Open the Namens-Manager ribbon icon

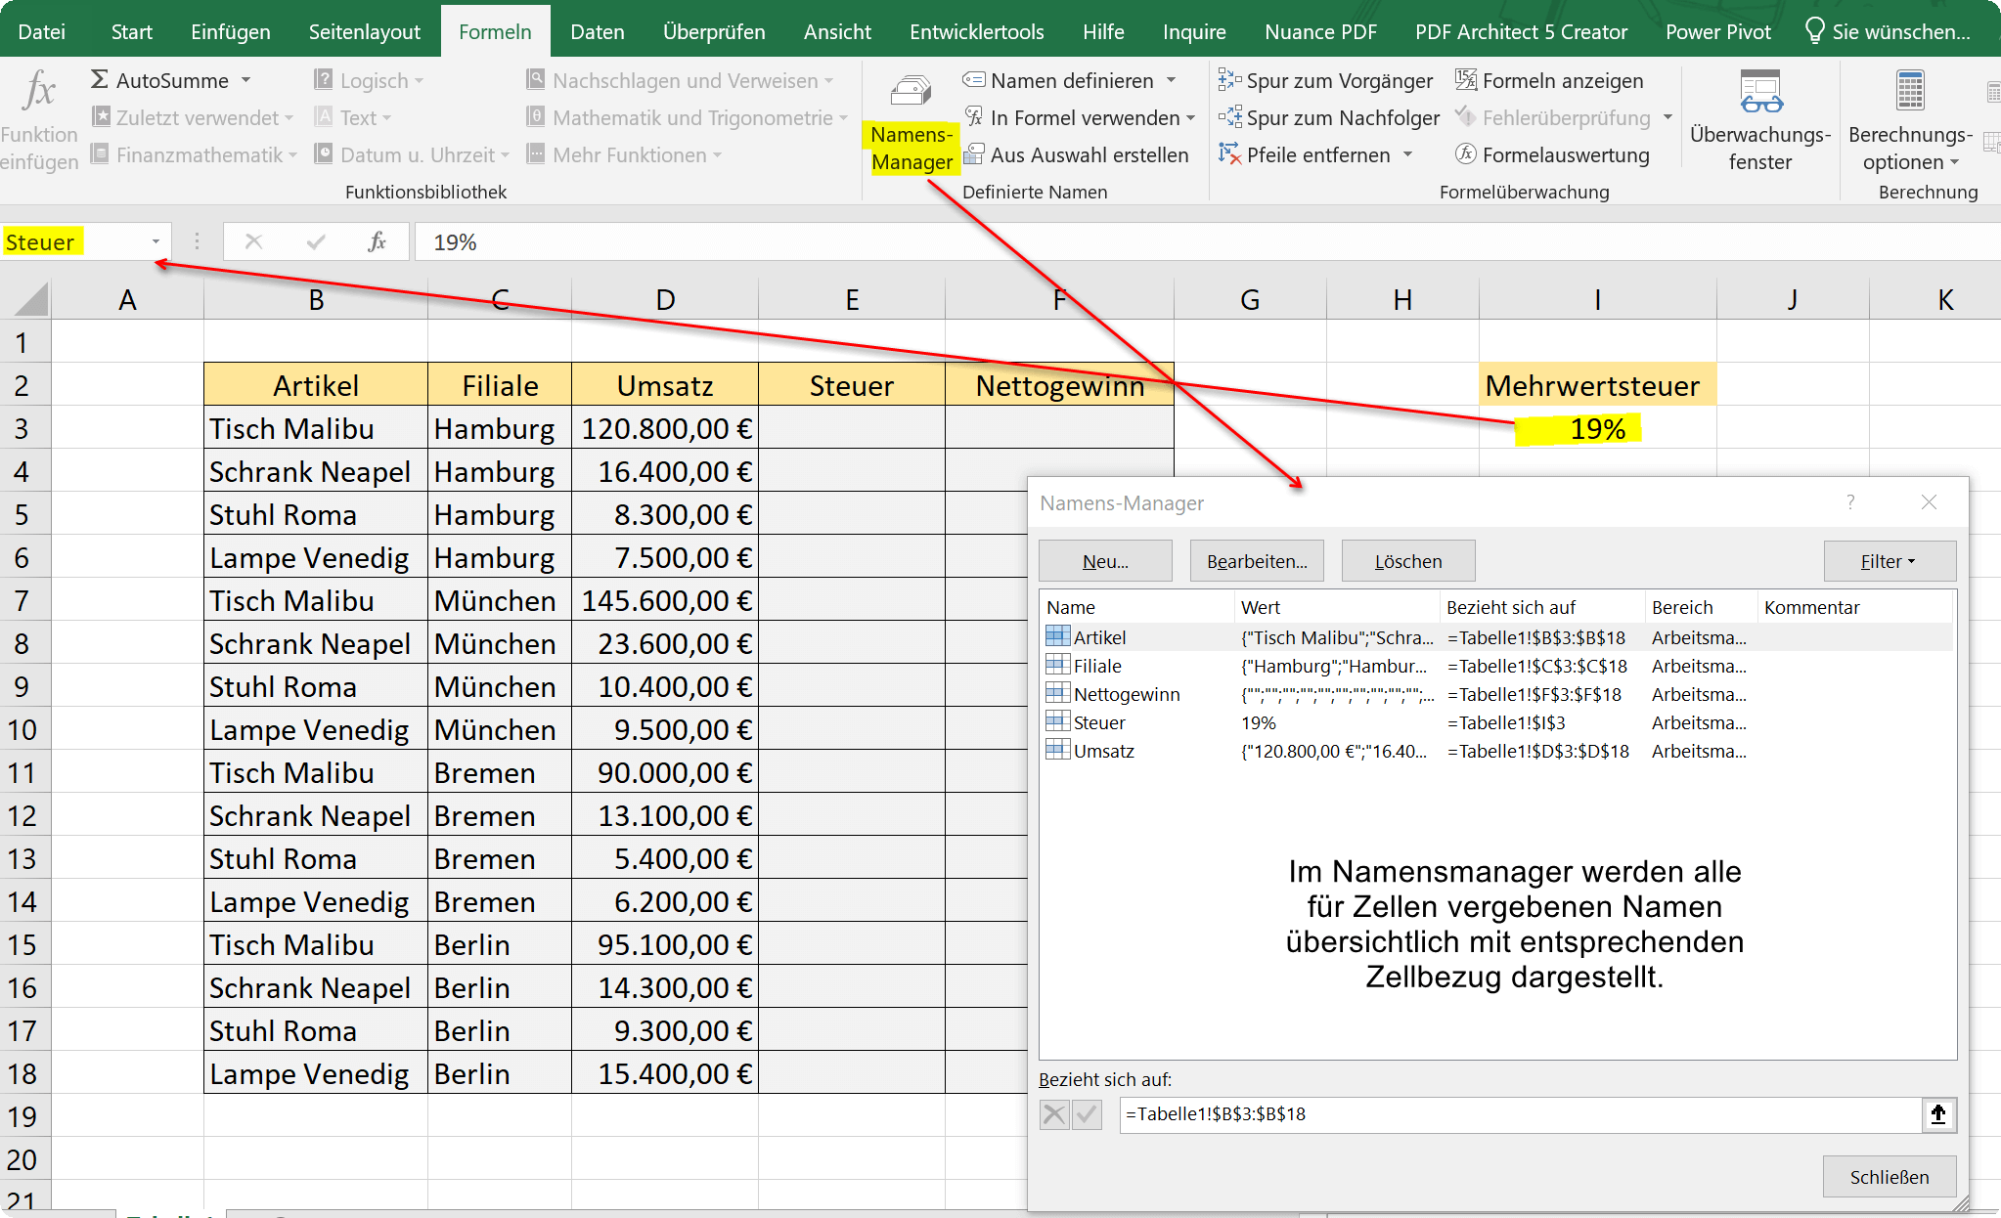tap(911, 91)
